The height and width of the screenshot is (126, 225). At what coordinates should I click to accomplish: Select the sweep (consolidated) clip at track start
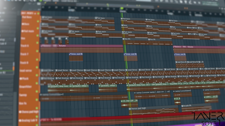click(x=84, y=97)
